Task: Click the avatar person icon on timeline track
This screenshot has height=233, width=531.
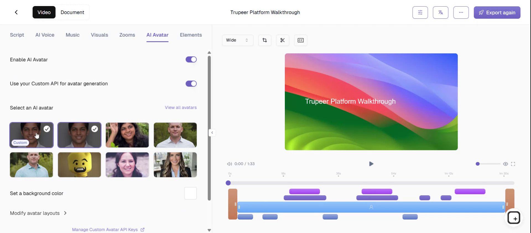Action: (x=371, y=207)
